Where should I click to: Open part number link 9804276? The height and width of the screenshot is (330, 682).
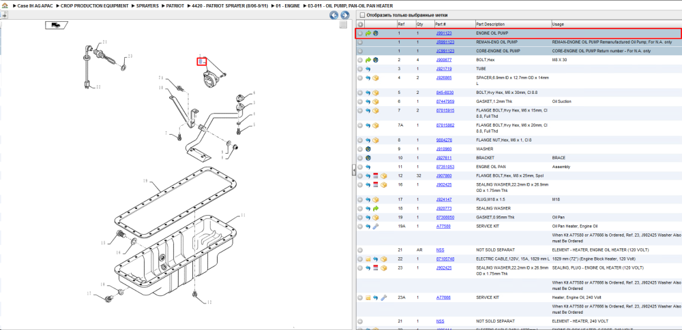[444, 140]
